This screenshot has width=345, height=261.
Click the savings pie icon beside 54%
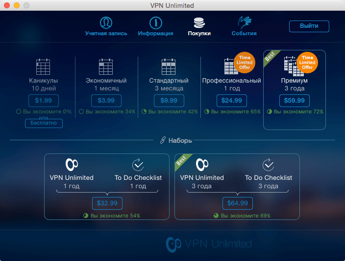[86, 216]
